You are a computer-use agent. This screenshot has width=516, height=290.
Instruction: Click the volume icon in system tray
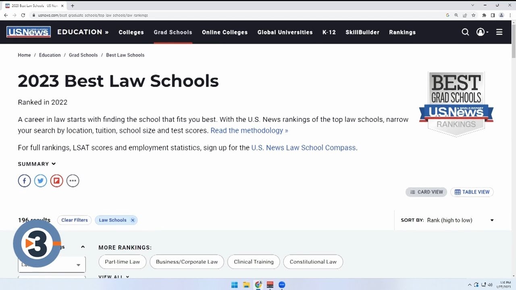click(x=490, y=285)
